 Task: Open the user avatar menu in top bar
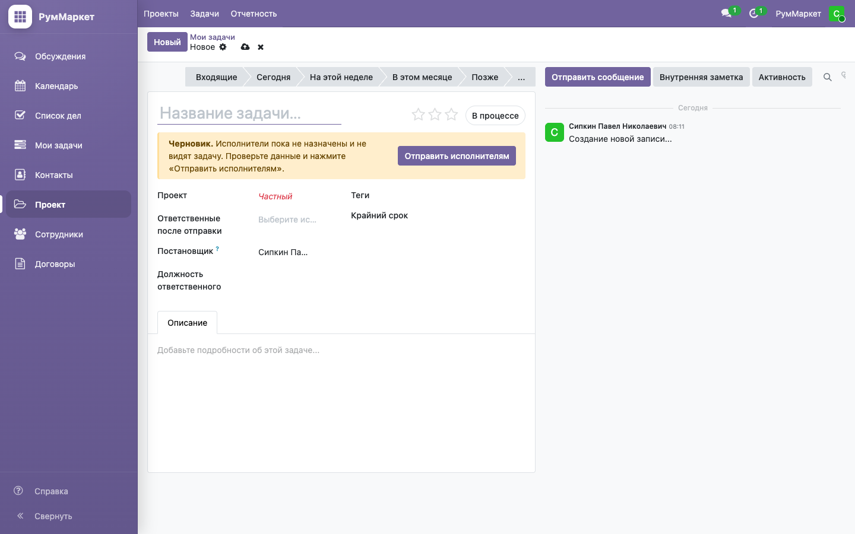click(x=837, y=14)
